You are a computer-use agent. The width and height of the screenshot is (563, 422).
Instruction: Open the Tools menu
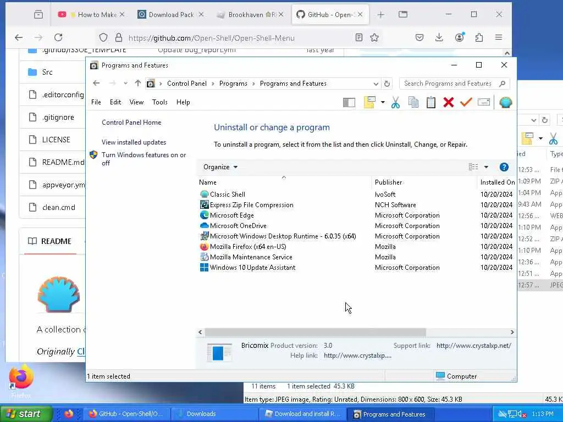pyautogui.click(x=160, y=102)
